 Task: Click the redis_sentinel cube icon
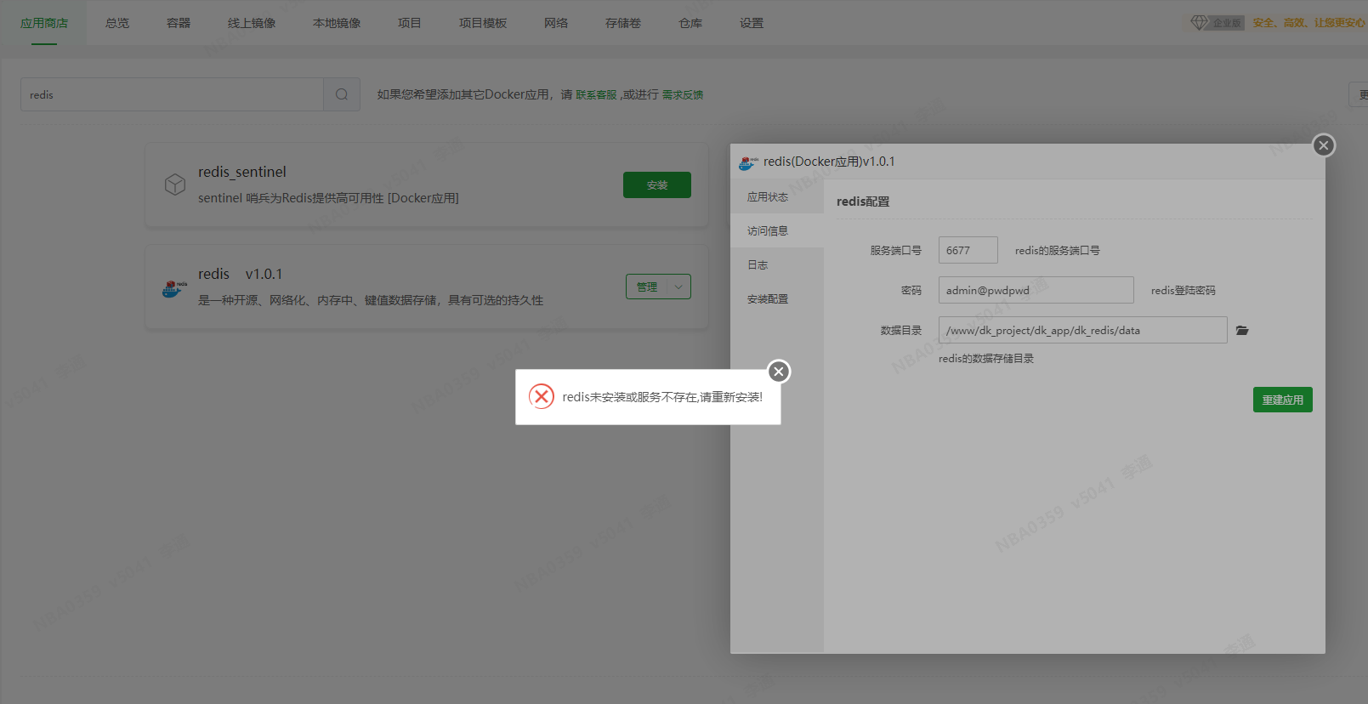click(x=175, y=185)
